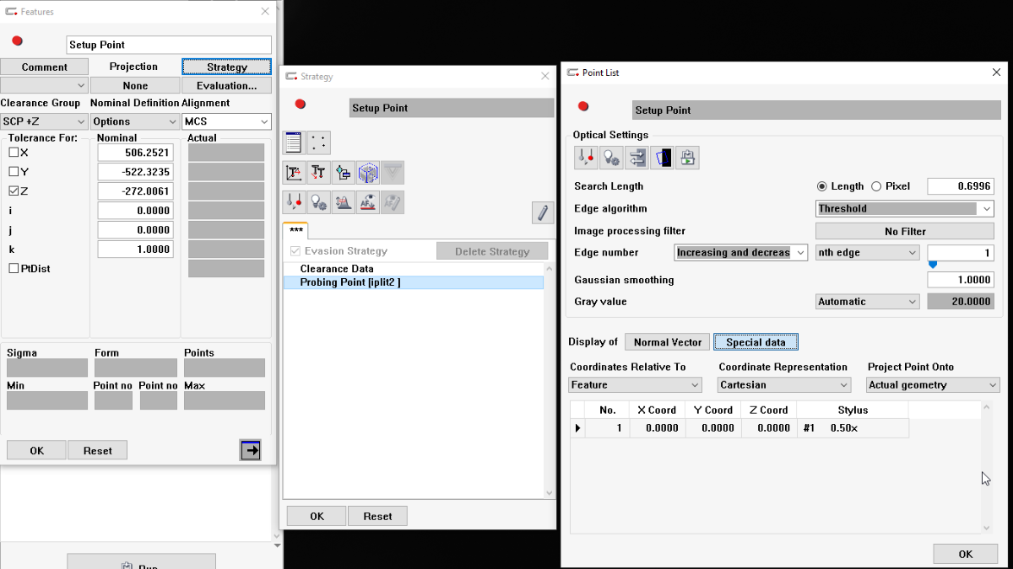Open the Edge algorithm Threshold dropdown
This screenshot has width=1013, height=569.
905,208
